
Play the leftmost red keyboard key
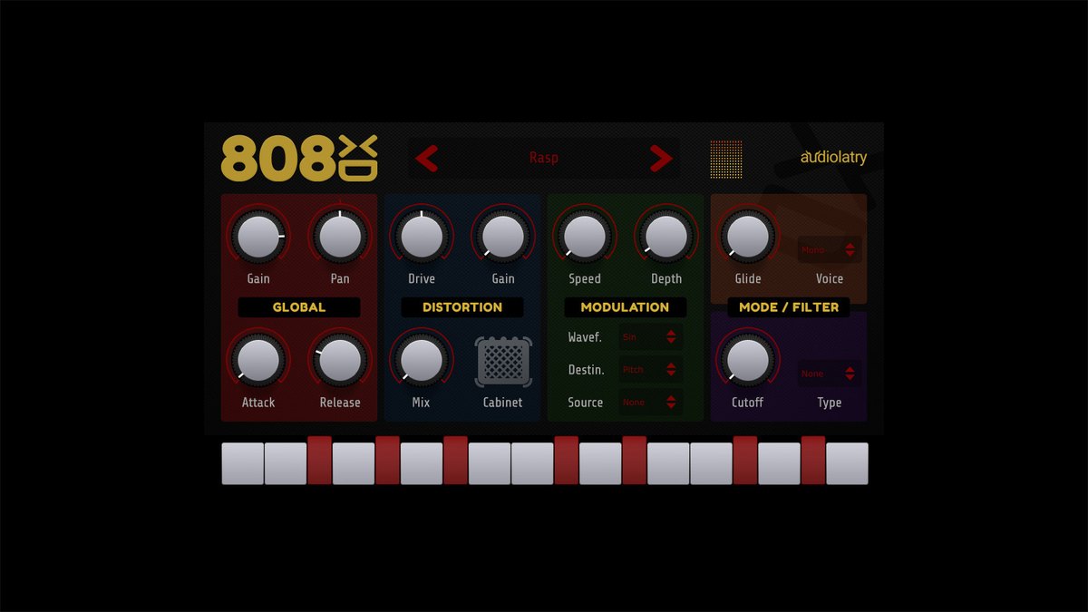319,460
